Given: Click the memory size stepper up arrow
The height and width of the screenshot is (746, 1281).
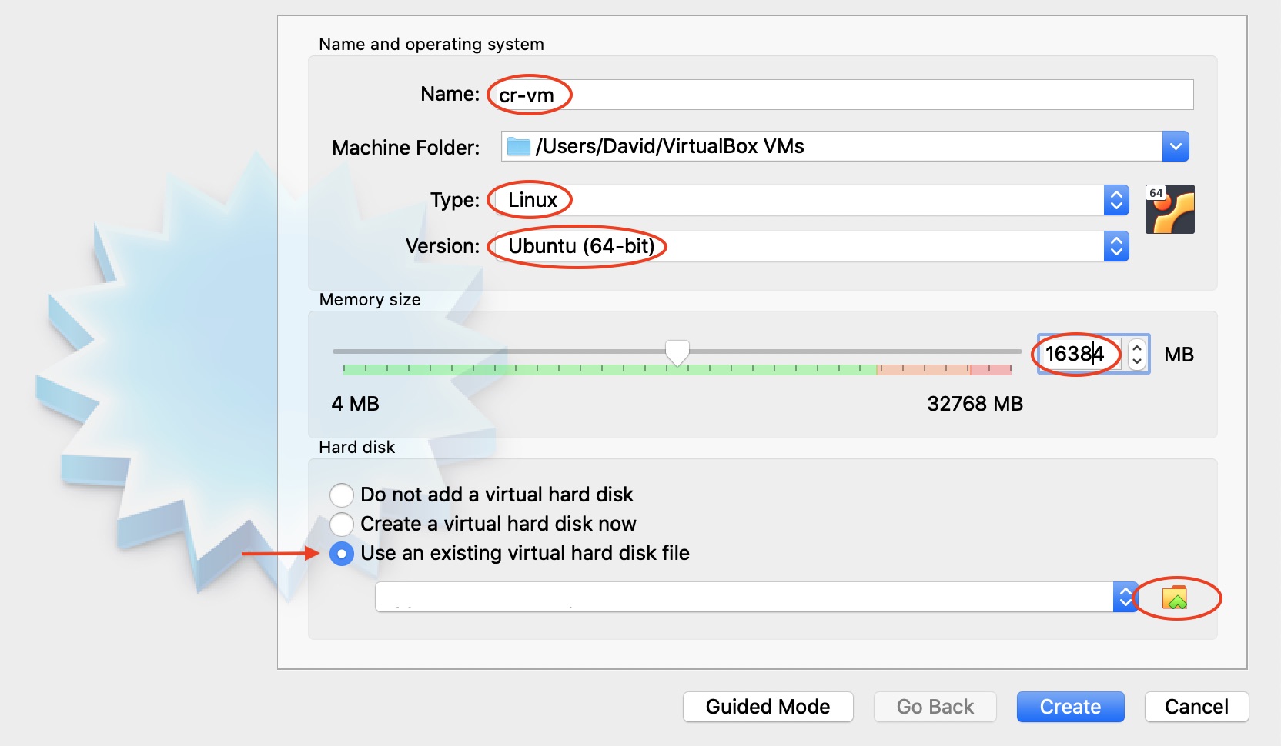Looking at the screenshot, I should pyautogui.click(x=1137, y=348).
